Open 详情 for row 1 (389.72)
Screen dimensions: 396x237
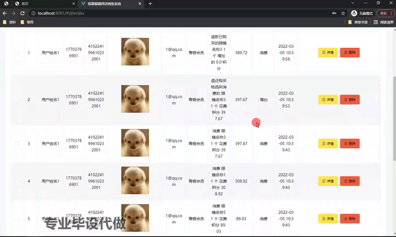click(x=328, y=53)
